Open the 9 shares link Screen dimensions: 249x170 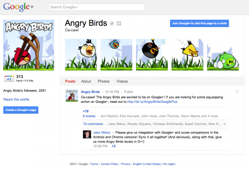coord(89,116)
